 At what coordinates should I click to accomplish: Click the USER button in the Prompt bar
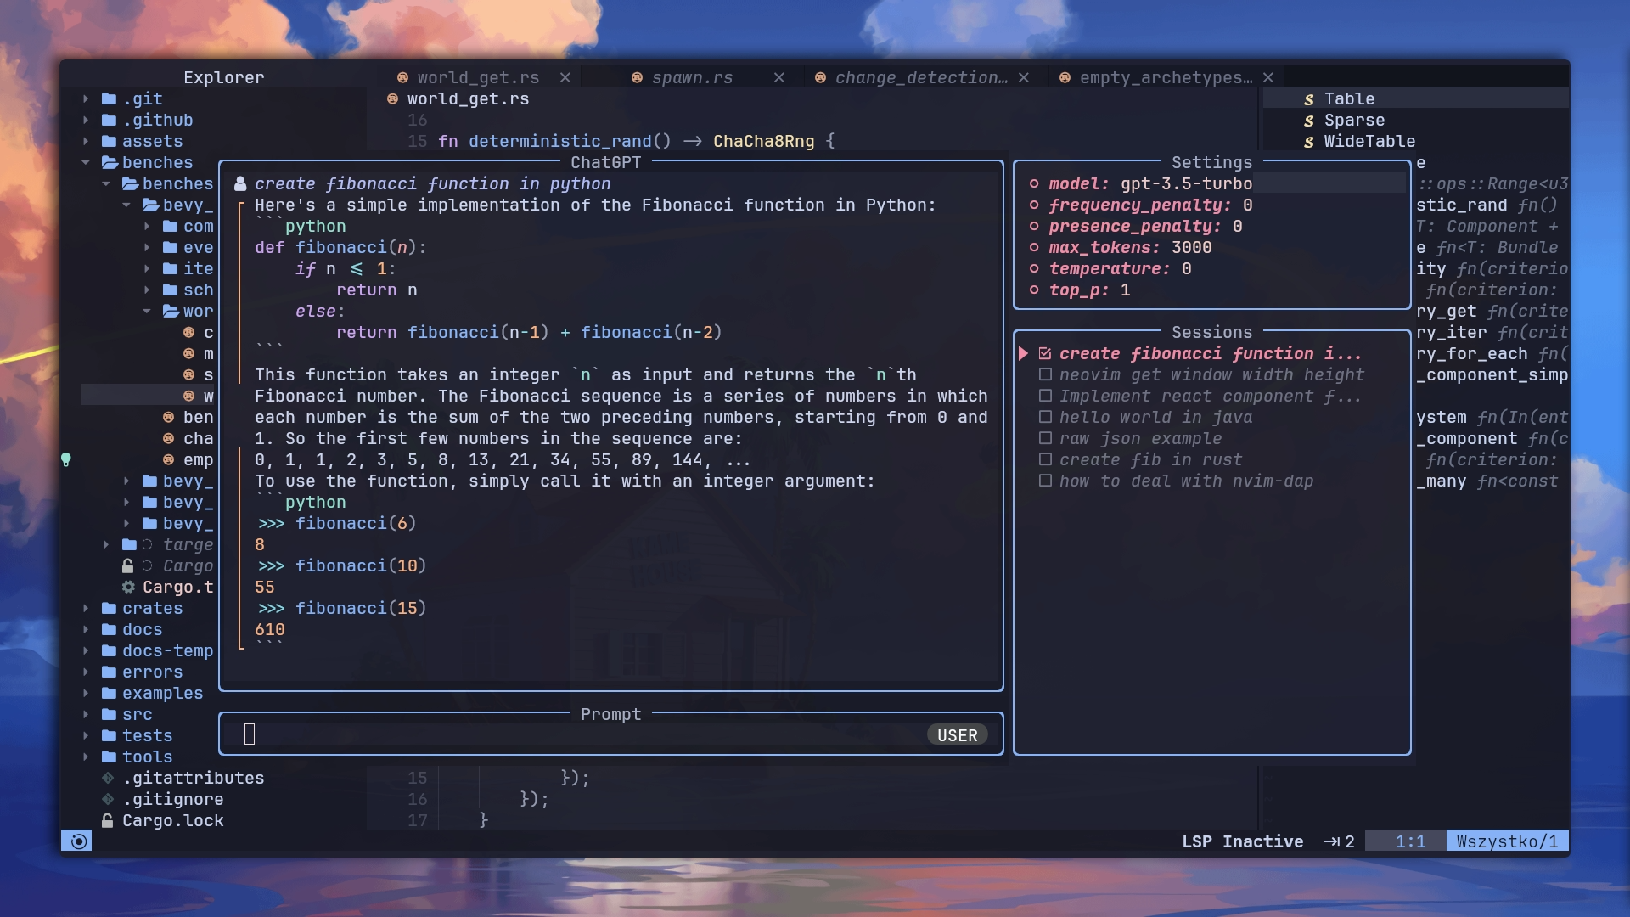coord(957,734)
